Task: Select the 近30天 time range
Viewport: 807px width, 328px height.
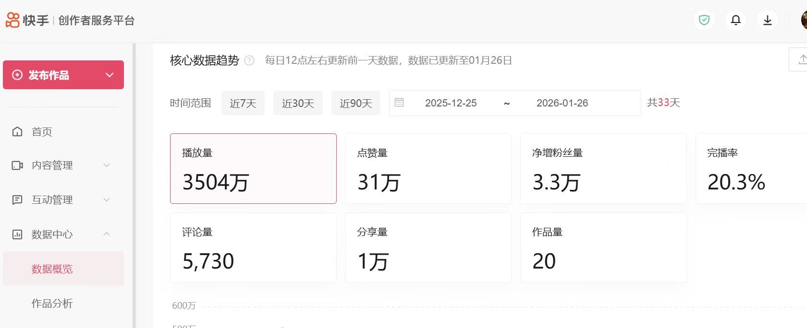Action: click(298, 103)
